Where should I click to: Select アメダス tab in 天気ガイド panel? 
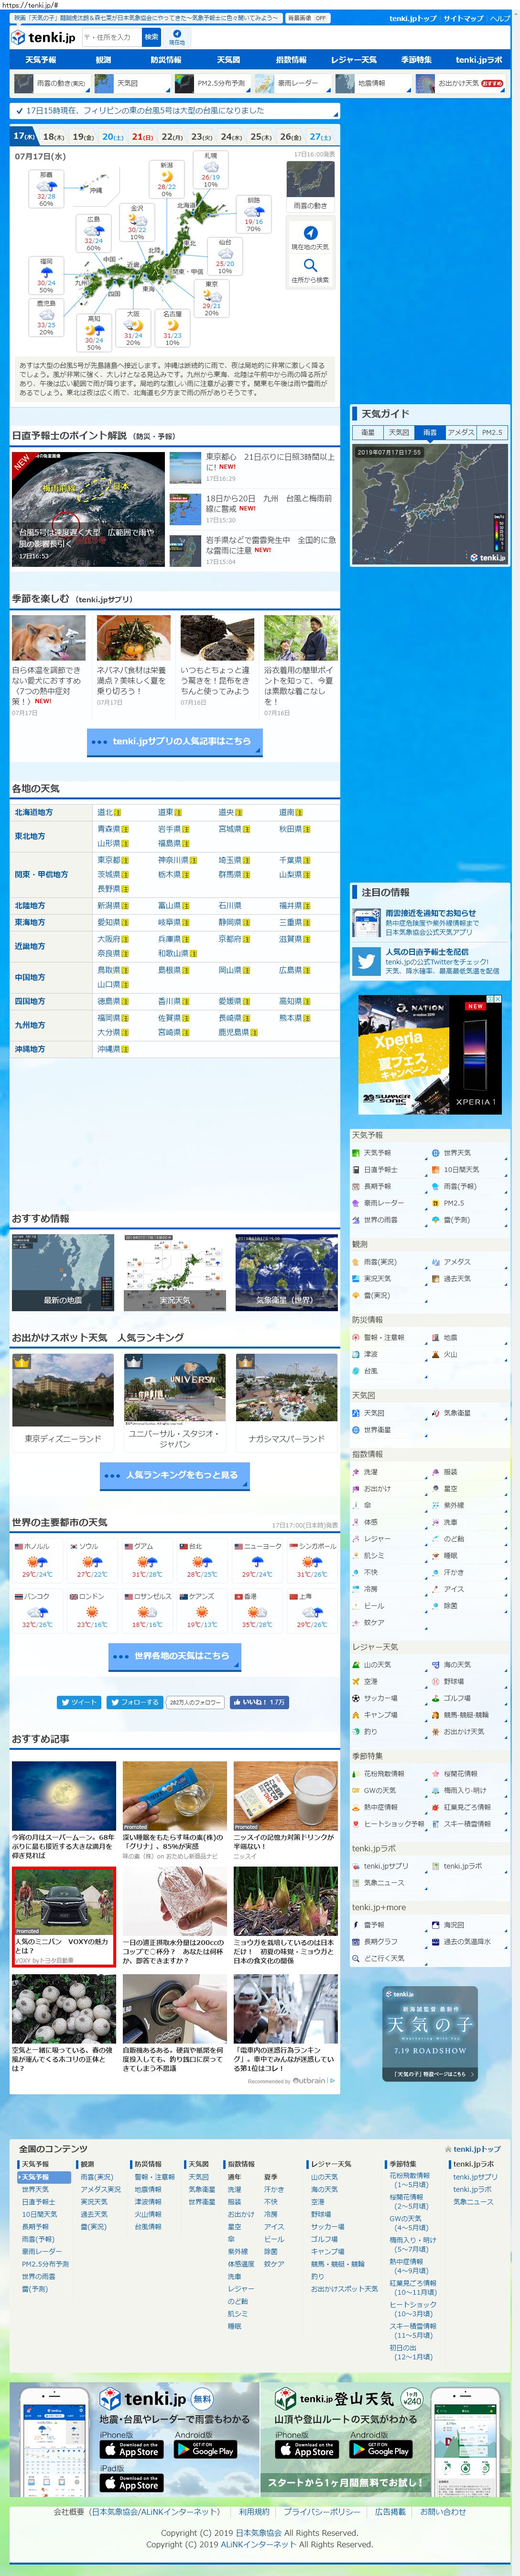(x=461, y=432)
